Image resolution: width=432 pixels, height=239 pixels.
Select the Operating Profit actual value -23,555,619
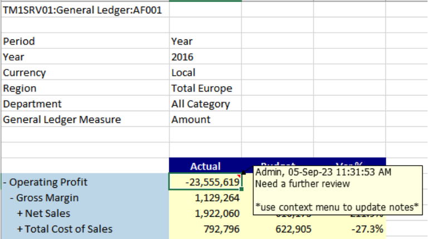coord(205,182)
